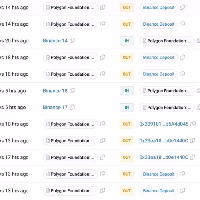Open the Binance 17 address link

click(55, 107)
